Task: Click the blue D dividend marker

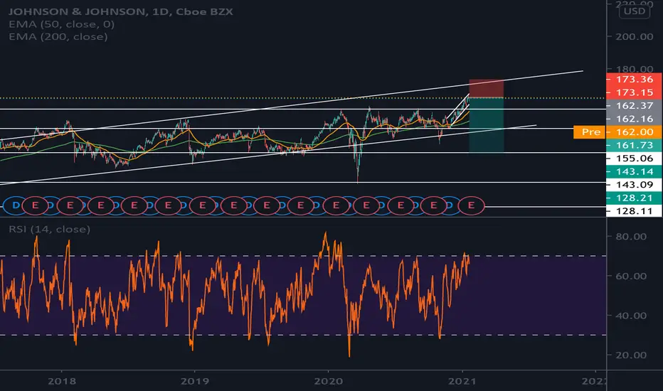Action: click(16, 206)
